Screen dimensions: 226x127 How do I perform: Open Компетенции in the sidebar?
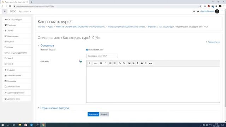[17, 36]
